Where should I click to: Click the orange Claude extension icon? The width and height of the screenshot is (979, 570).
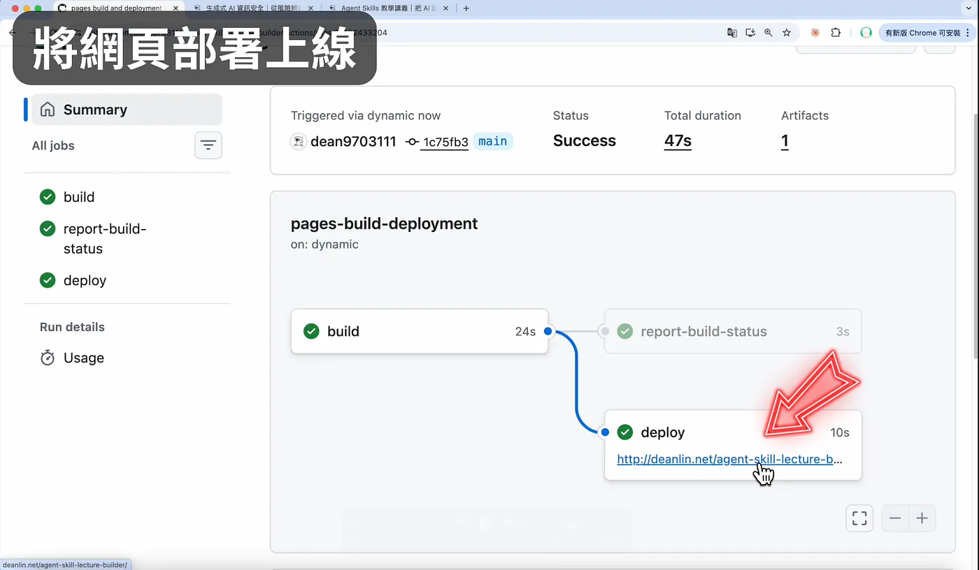tap(815, 33)
